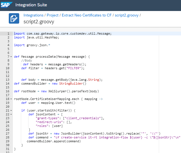Click the //Body comment
Viewport: 181px width, 153px height.
point(27,60)
